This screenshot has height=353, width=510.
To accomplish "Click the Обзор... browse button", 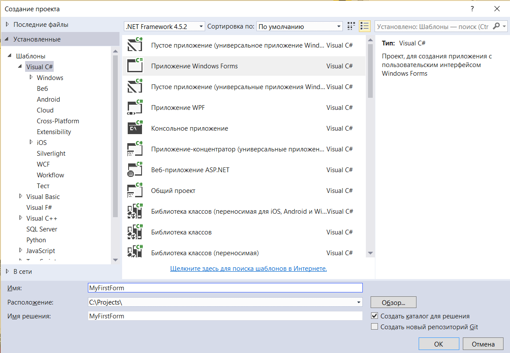I will [x=393, y=302].
